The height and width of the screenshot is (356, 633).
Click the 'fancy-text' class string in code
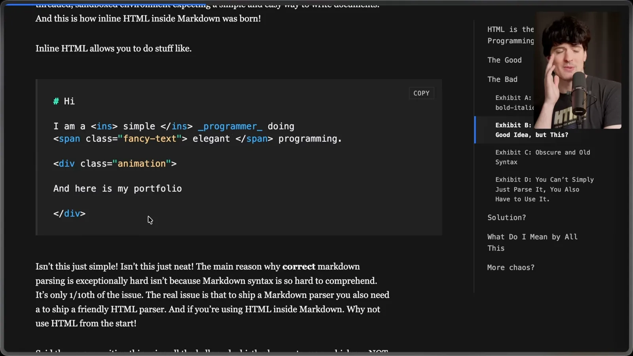pos(150,139)
